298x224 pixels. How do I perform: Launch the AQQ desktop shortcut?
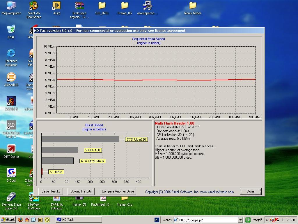pyautogui.click(x=57, y=8)
